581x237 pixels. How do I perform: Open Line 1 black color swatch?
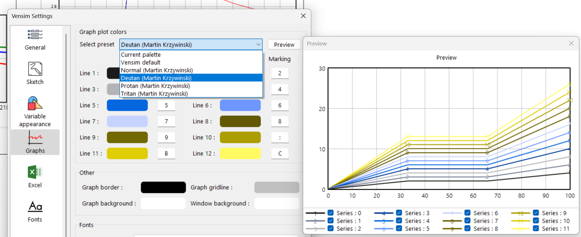[x=113, y=73]
